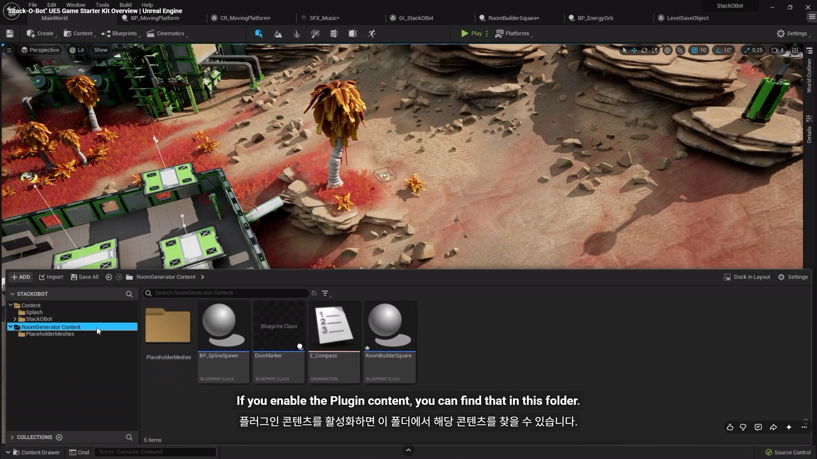Switch to the LevelSaveObject tab
Screen dimensions: 817x459
click(687, 18)
